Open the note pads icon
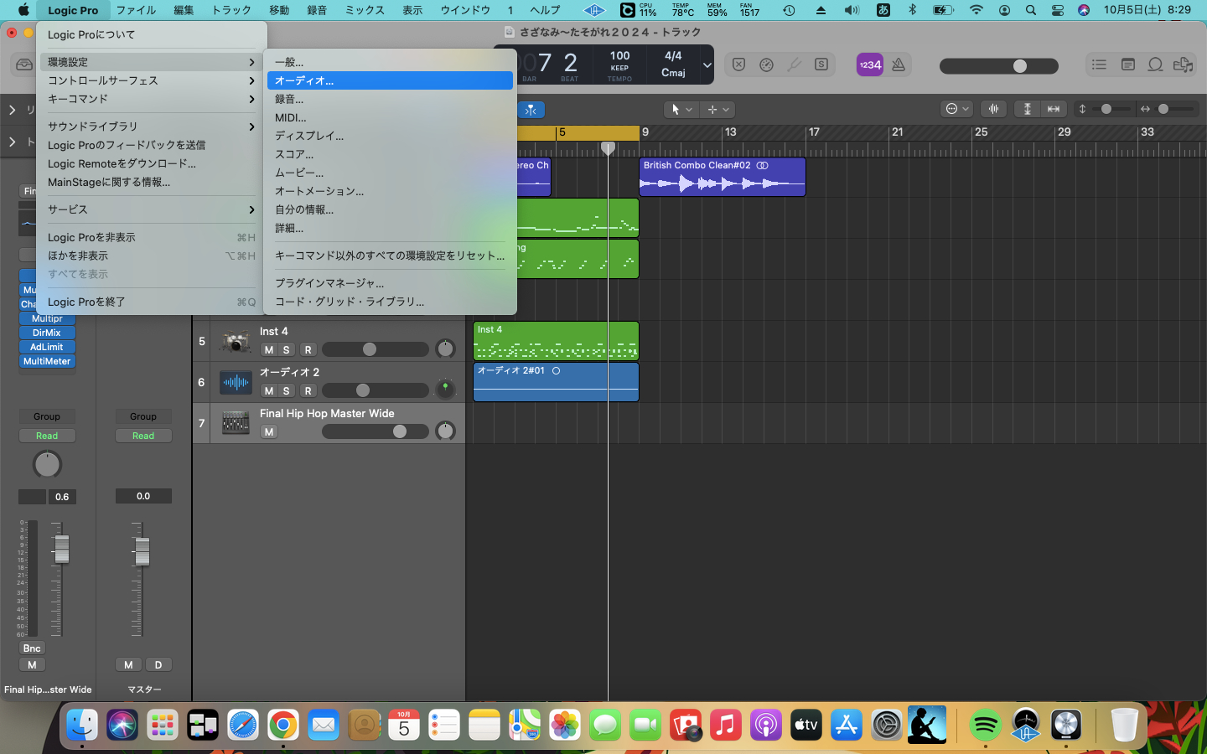Image resolution: width=1207 pixels, height=754 pixels. click(1127, 65)
